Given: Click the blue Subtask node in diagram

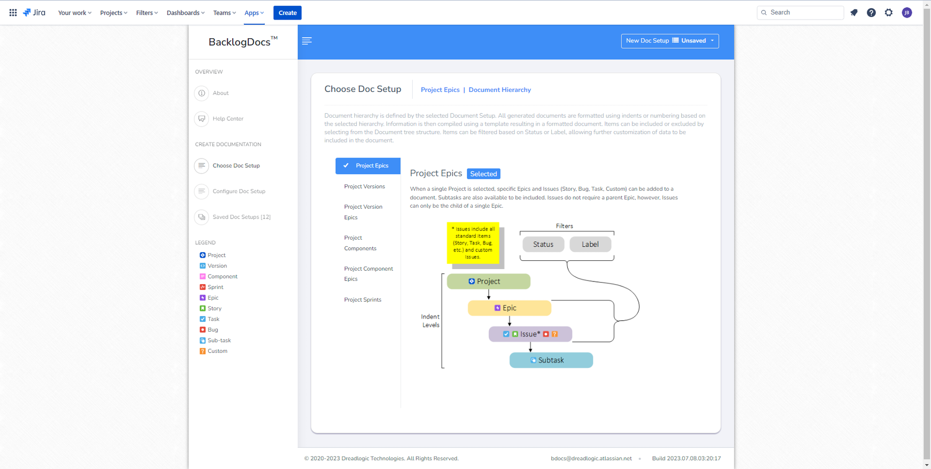Looking at the screenshot, I should [551, 360].
